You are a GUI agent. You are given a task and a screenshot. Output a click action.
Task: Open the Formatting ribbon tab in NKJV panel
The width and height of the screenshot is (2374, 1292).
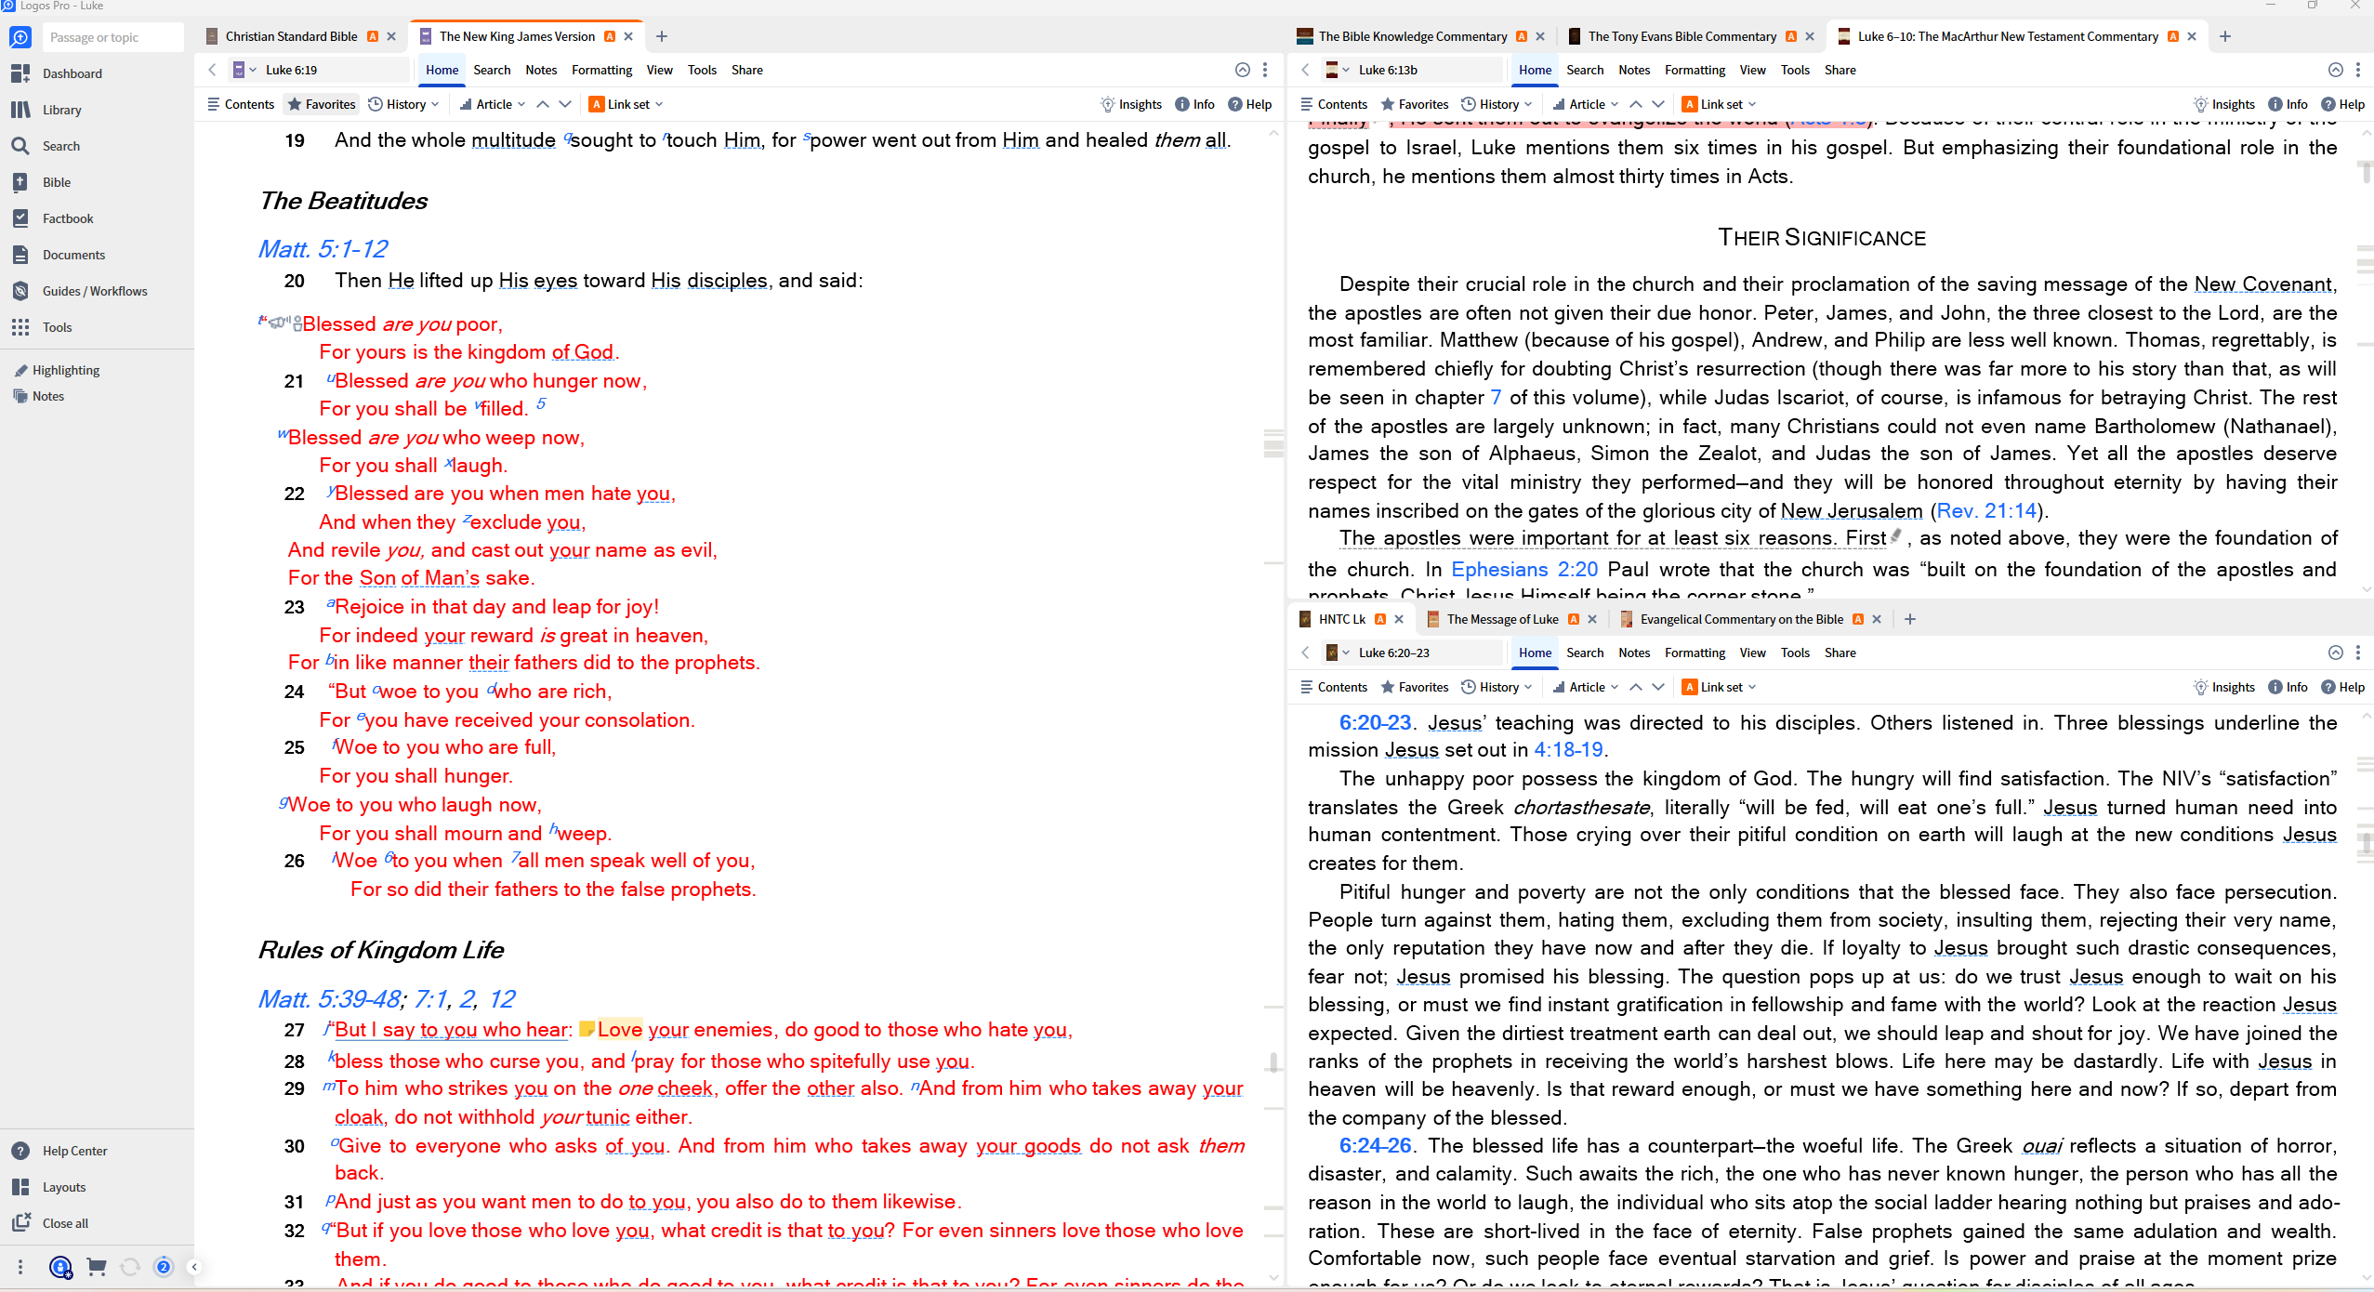(x=601, y=70)
